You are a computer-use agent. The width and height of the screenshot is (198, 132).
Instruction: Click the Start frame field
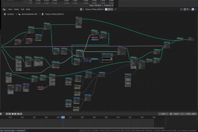pos(178,114)
